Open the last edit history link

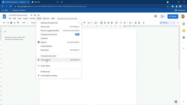coord(67,18)
